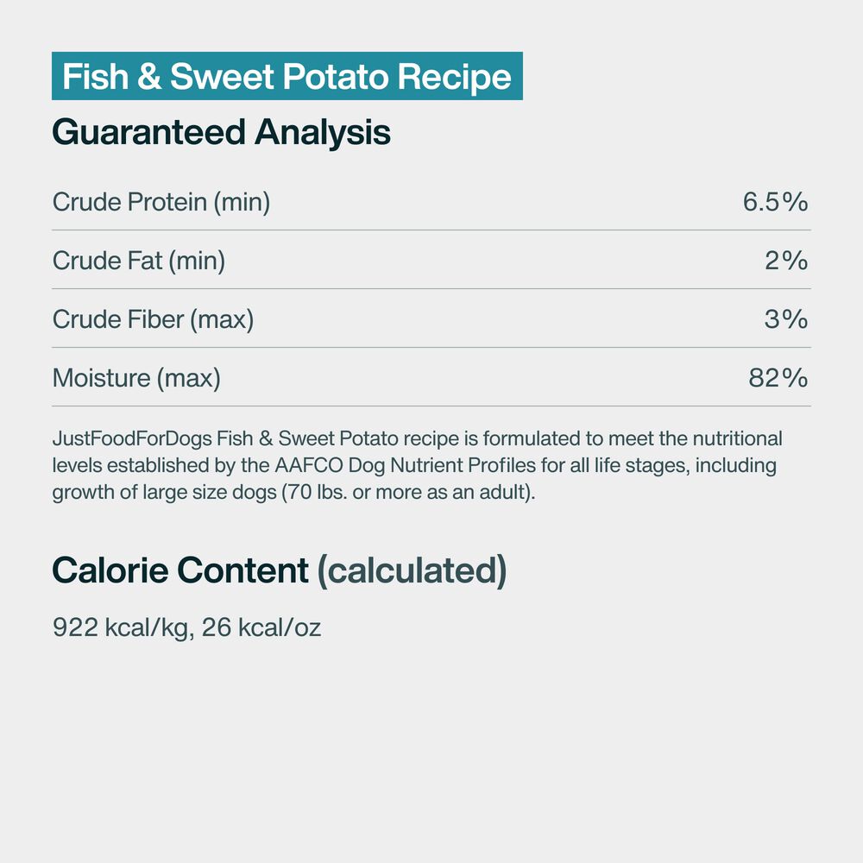The width and height of the screenshot is (863, 863).
Task: Select the 2% crude fat value
Action: coord(786,261)
